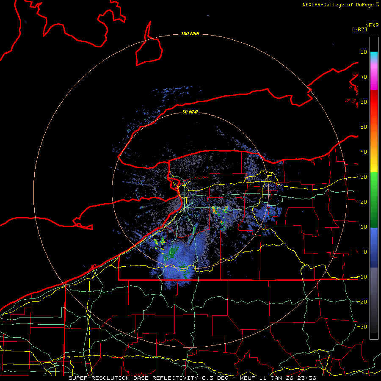The height and width of the screenshot is (381, 381).
Task: Click the 30 value on the dBZ scale
Action: click(x=364, y=177)
